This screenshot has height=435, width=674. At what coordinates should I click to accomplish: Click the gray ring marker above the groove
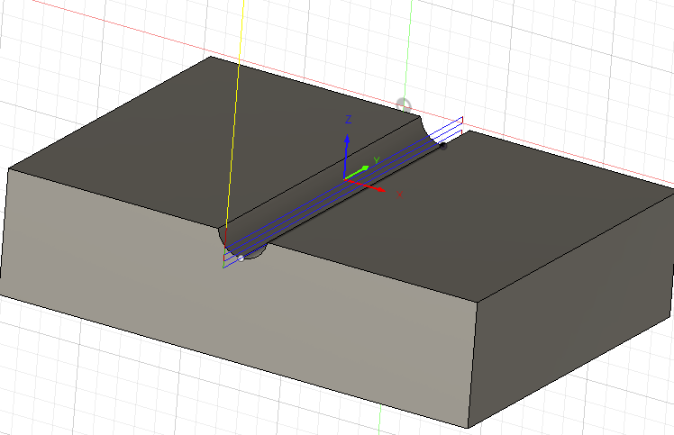coord(404,104)
